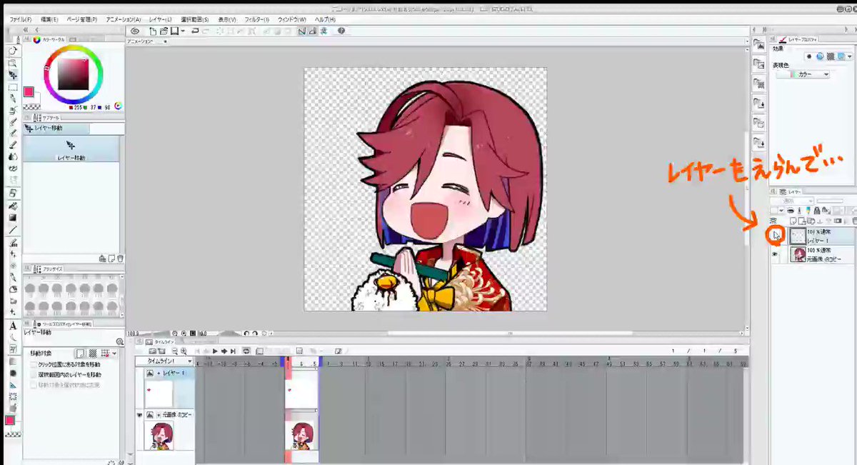This screenshot has height=465, width=857.
Task: Rotate the canvas right in the bottom bar
Action: pyautogui.click(x=255, y=334)
